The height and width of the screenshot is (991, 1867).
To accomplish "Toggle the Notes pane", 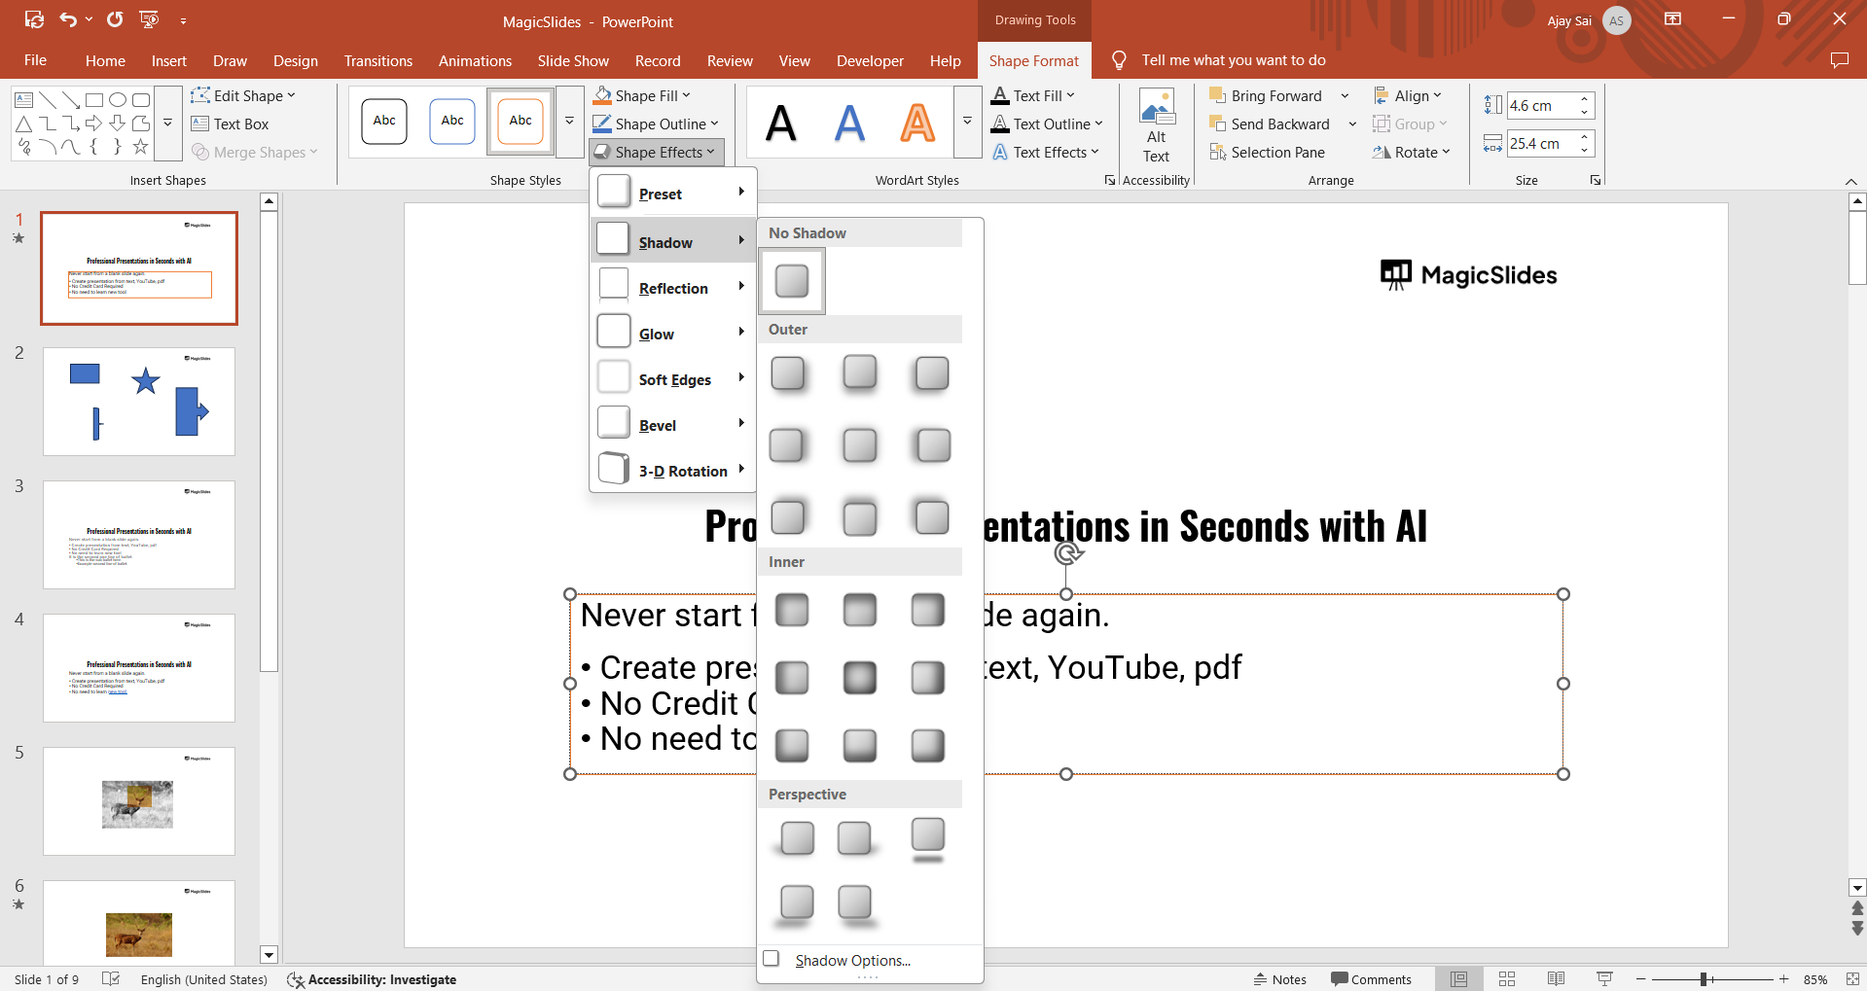I will click(1279, 979).
